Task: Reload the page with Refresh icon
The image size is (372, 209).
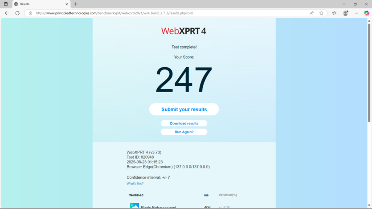Action: 17,13
